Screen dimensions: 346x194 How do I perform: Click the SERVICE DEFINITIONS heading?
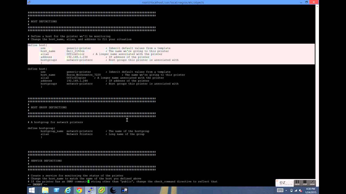[x=46, y=161]
